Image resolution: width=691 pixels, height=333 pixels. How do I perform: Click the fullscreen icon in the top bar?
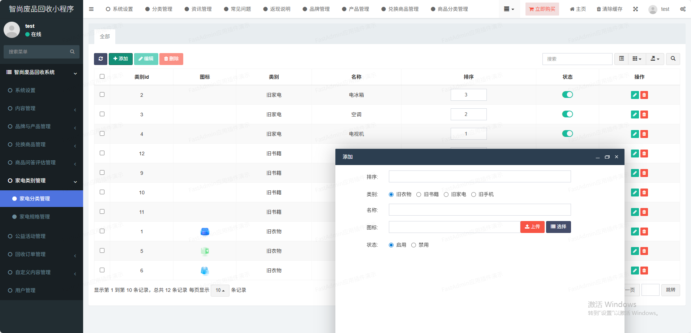coord(635,9)
